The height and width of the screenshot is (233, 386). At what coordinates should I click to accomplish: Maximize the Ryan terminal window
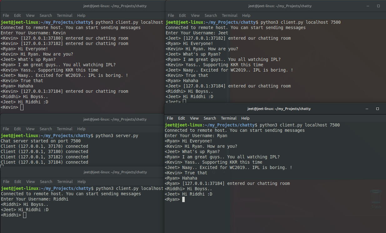(x=378, y=109)
